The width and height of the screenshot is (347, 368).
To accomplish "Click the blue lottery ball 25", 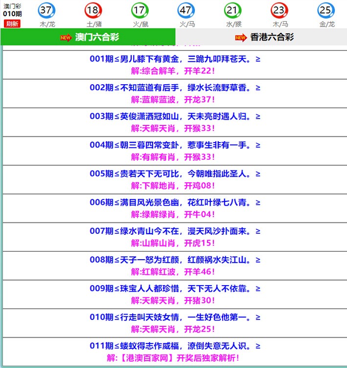I will click(325, 10).
